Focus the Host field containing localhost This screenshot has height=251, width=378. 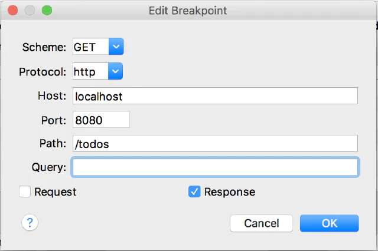click(215, 96)
